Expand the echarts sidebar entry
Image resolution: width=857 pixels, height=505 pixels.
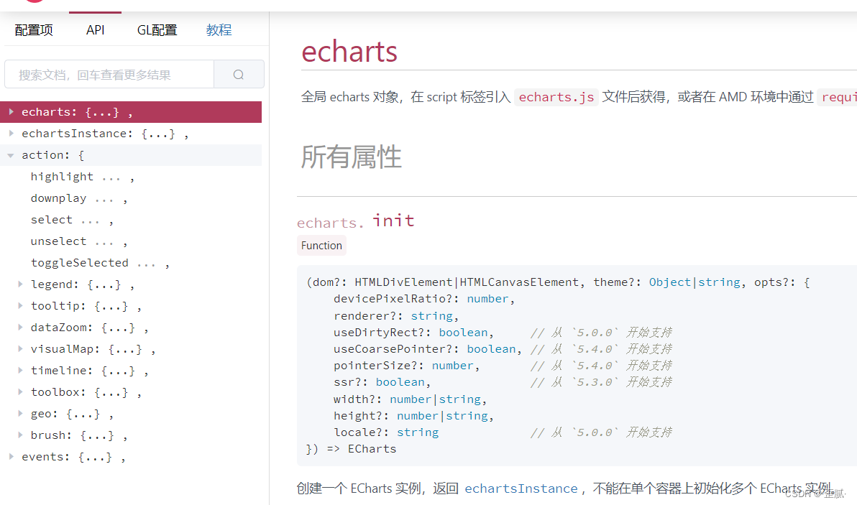coord(11,111)
